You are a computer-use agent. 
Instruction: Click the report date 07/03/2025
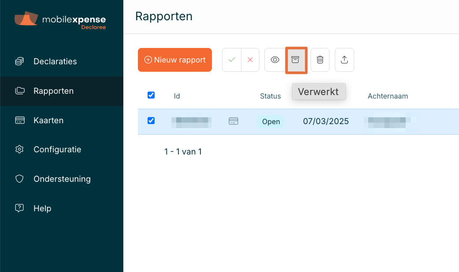pyautogui.click(x=326, y=121)
